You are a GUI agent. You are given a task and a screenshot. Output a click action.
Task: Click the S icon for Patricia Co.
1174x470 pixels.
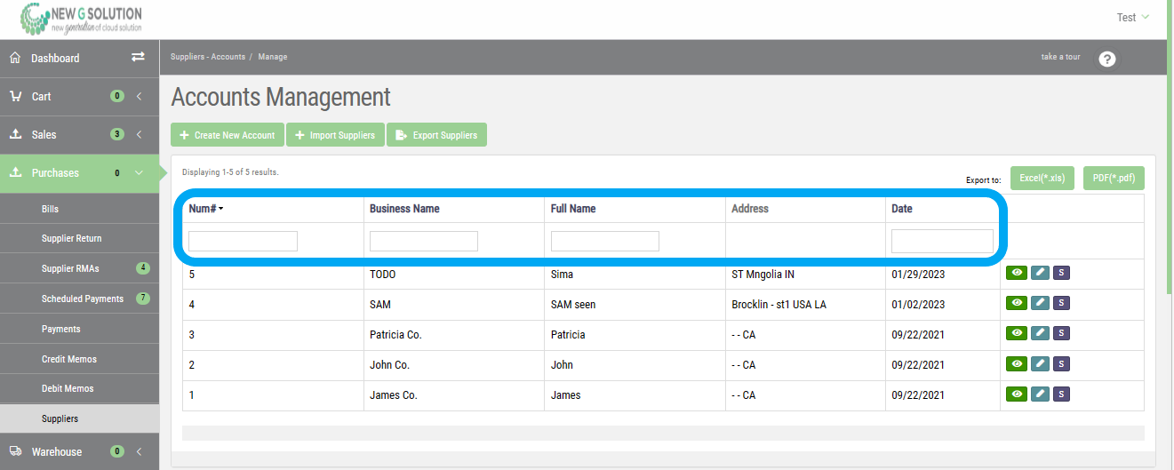(x=1061, y=333)
